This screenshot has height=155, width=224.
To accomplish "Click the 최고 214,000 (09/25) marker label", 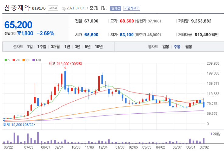I will point(65,64).
